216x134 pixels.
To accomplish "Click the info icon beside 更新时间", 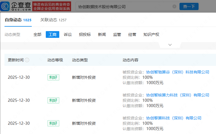I will click(x=27, y=60).
